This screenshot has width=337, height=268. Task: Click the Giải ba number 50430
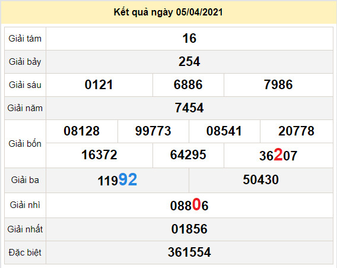[261, 179]
